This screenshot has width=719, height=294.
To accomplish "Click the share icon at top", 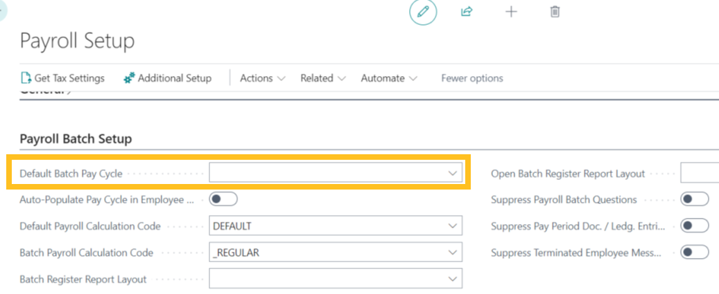I will point(467,12).
